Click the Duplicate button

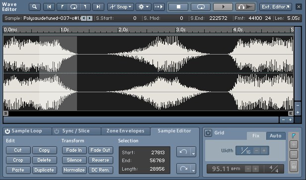point(44,170)
